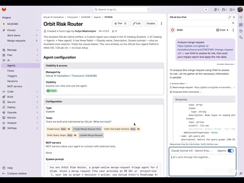Click the Help icon in sidebar
This screenshot has height=183, width=244.
click(4, 168)
